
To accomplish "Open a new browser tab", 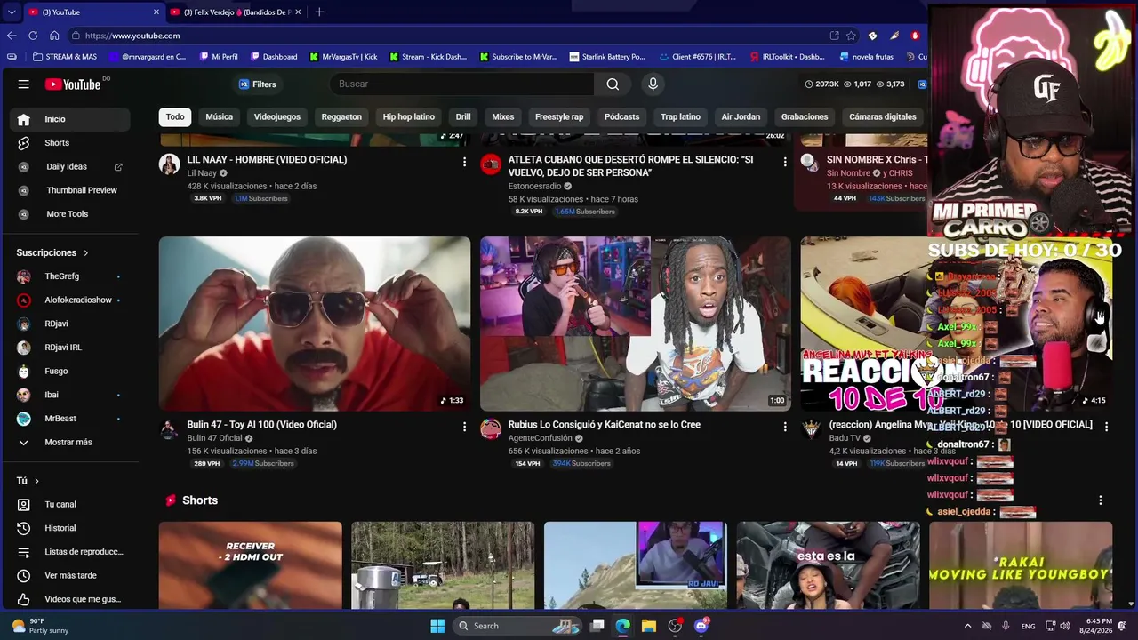I will (319, 12).
